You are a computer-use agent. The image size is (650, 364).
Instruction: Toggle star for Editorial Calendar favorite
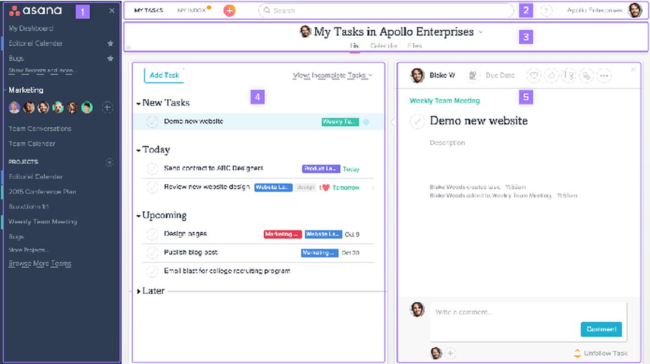click(110, 43)
